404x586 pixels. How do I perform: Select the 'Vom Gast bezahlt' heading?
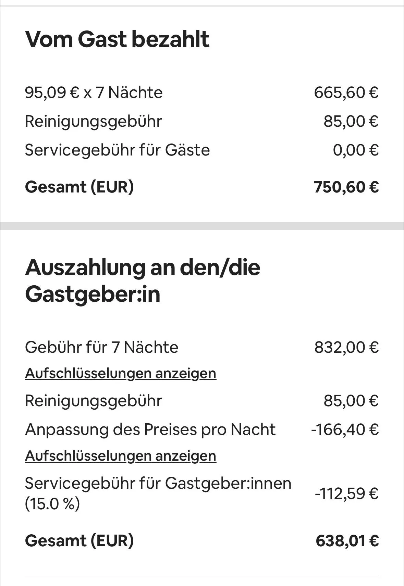click(x=117, y=39)
